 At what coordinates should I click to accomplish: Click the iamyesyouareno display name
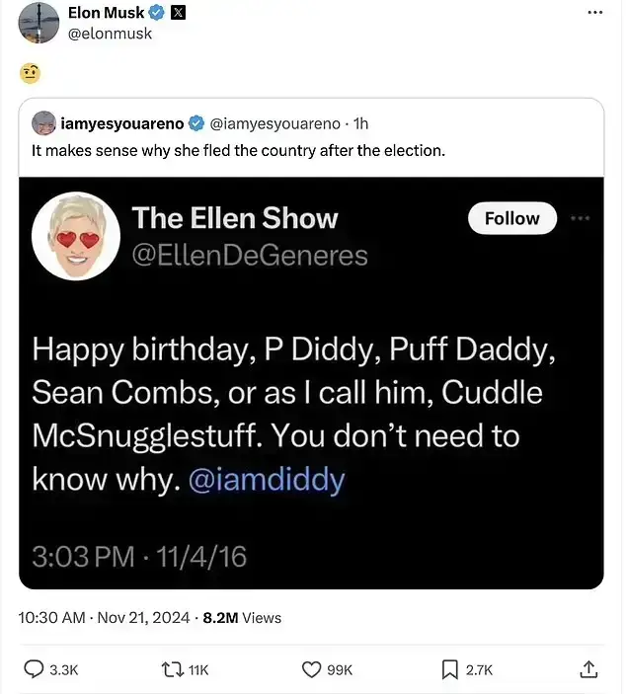pos(121,123)
